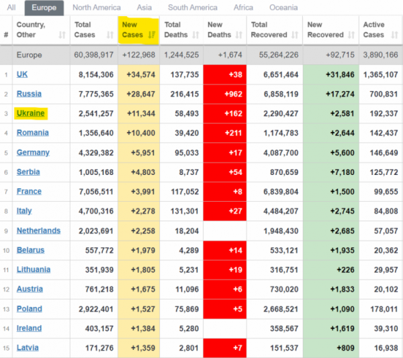Select the Oceania tab
This screenshot has width=403, height=358.
(x=283, y=7)
